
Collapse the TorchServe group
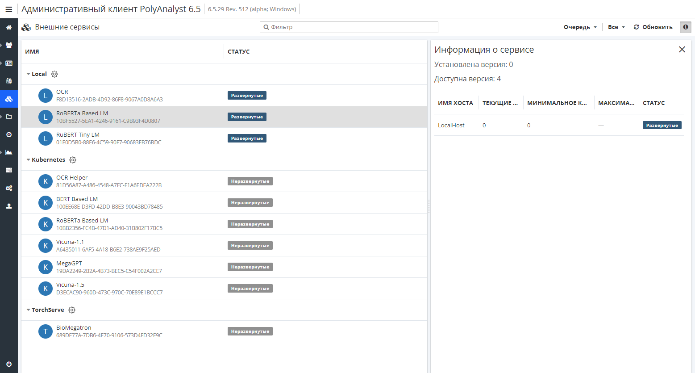pyautogui.click(x=28, y=310)
